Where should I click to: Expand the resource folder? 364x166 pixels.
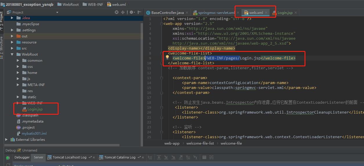pyautogui.click(x=12, y=42)
